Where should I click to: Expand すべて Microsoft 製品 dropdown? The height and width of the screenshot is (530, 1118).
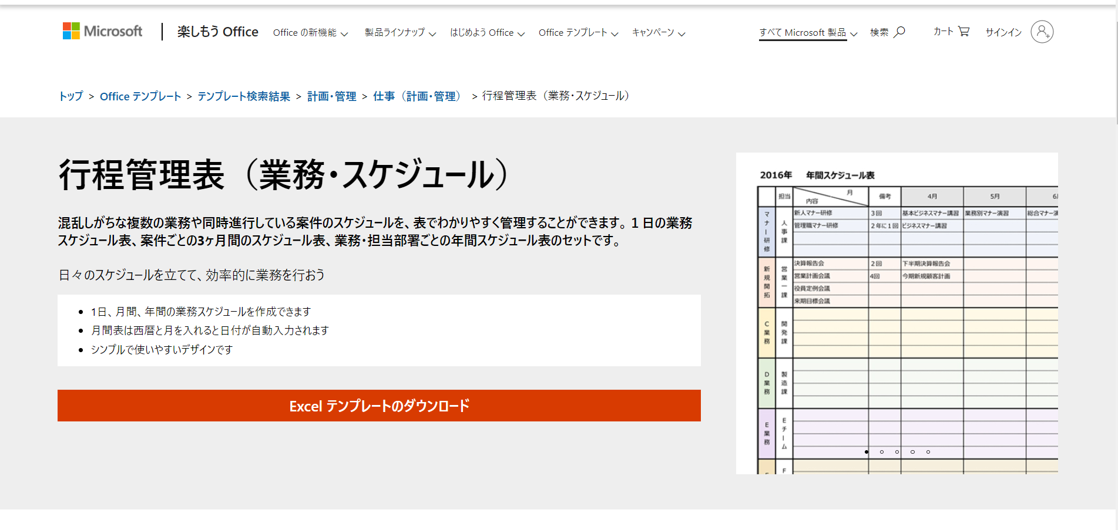click(x=808, y=33)
